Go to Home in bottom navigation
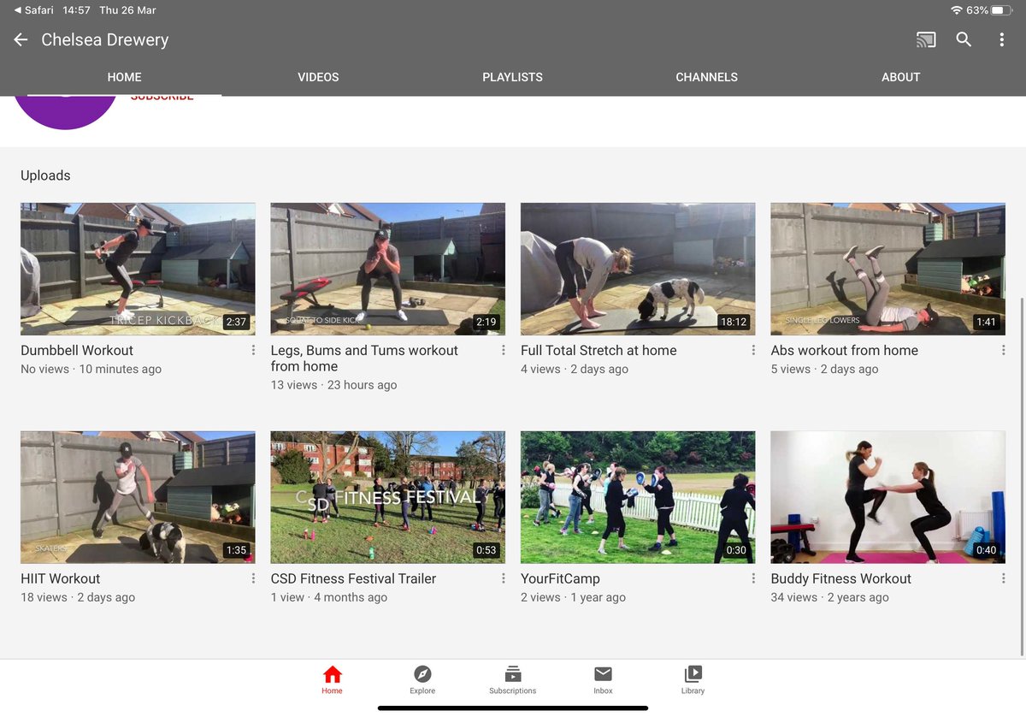 (x=333, y=680)
